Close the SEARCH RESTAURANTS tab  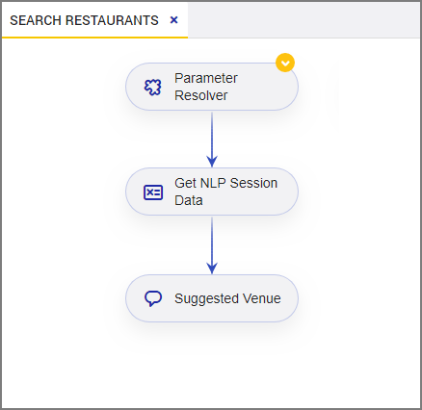173,20
